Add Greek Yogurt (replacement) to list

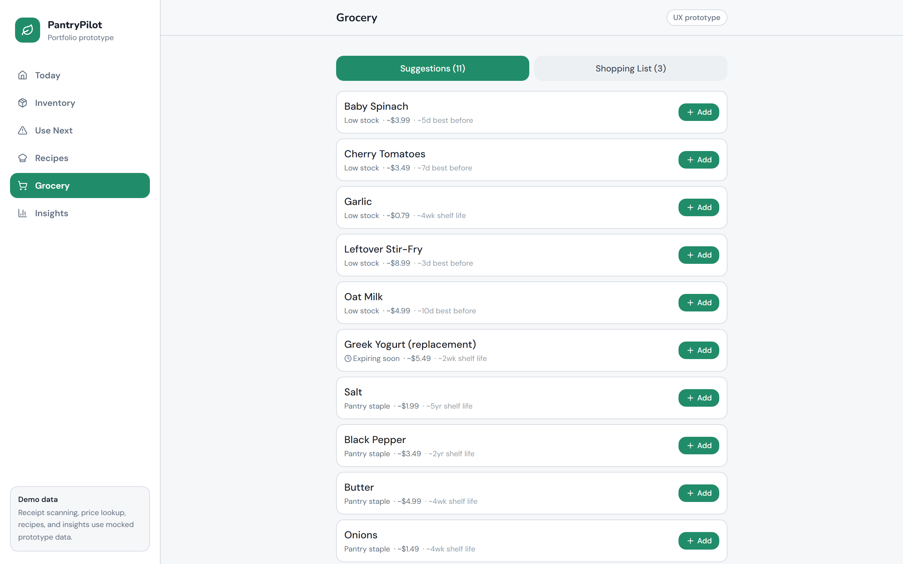(699, 350)
